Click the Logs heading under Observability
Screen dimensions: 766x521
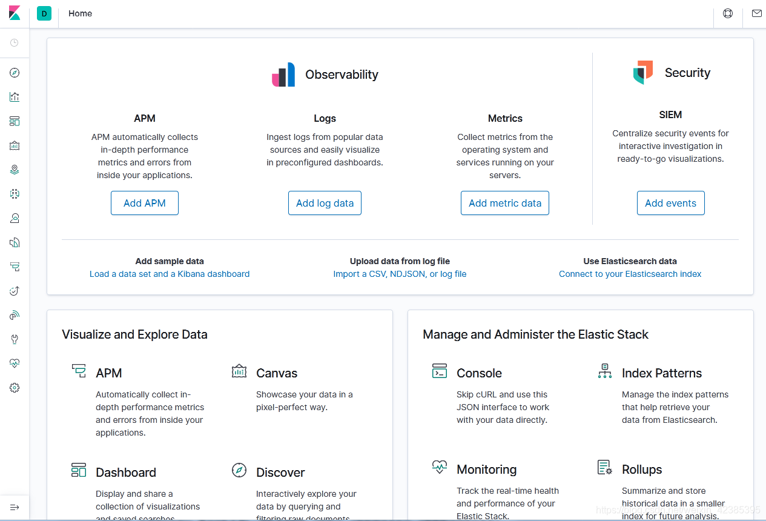pos(325,119)
